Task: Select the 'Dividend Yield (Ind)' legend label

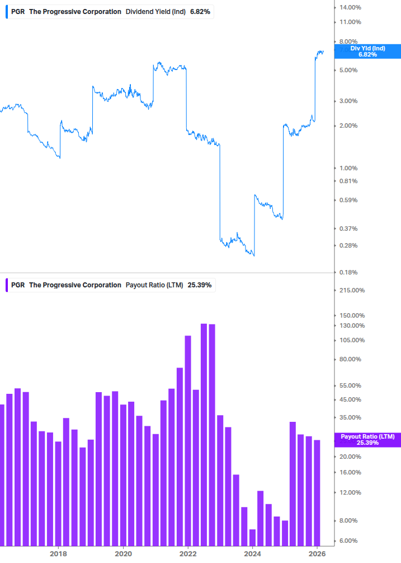Action: [155, 12]
